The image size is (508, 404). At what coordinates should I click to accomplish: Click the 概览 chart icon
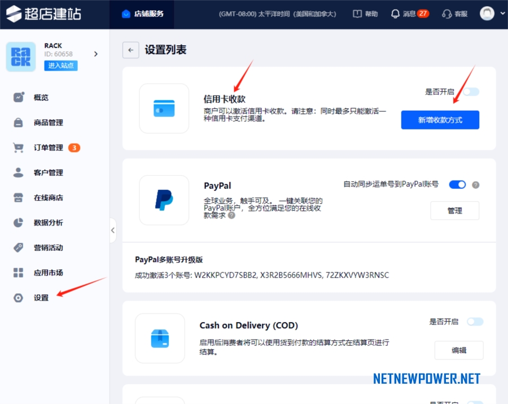19,97
